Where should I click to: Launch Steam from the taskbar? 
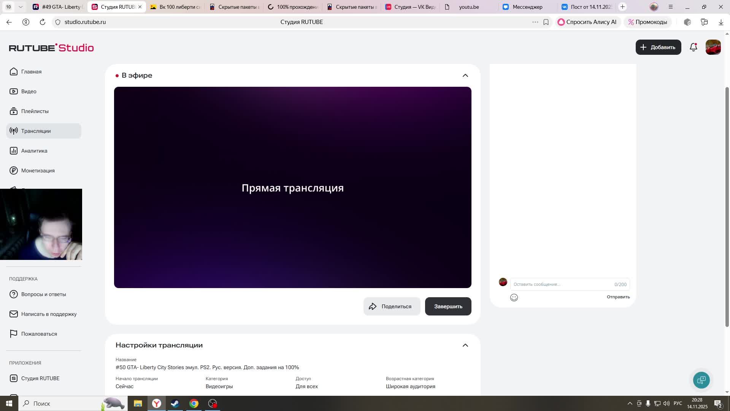click(x=175, y=403)
